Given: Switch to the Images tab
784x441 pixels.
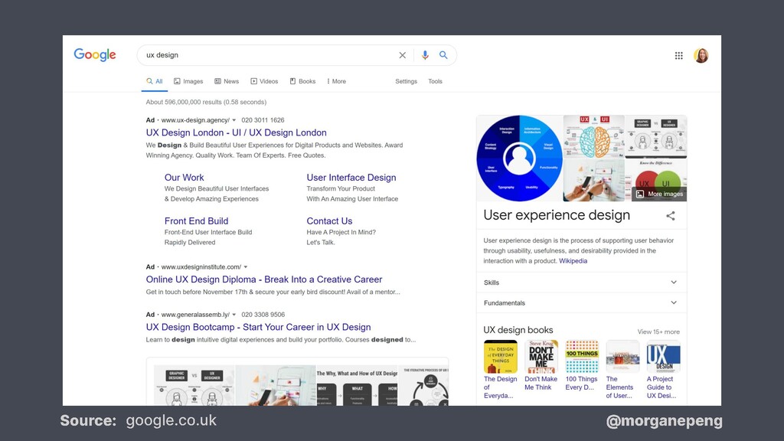Looking at the screenshot, I should click(188, 81).
